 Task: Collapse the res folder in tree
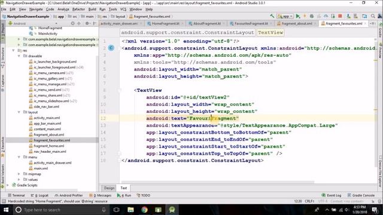click(13, 50)
